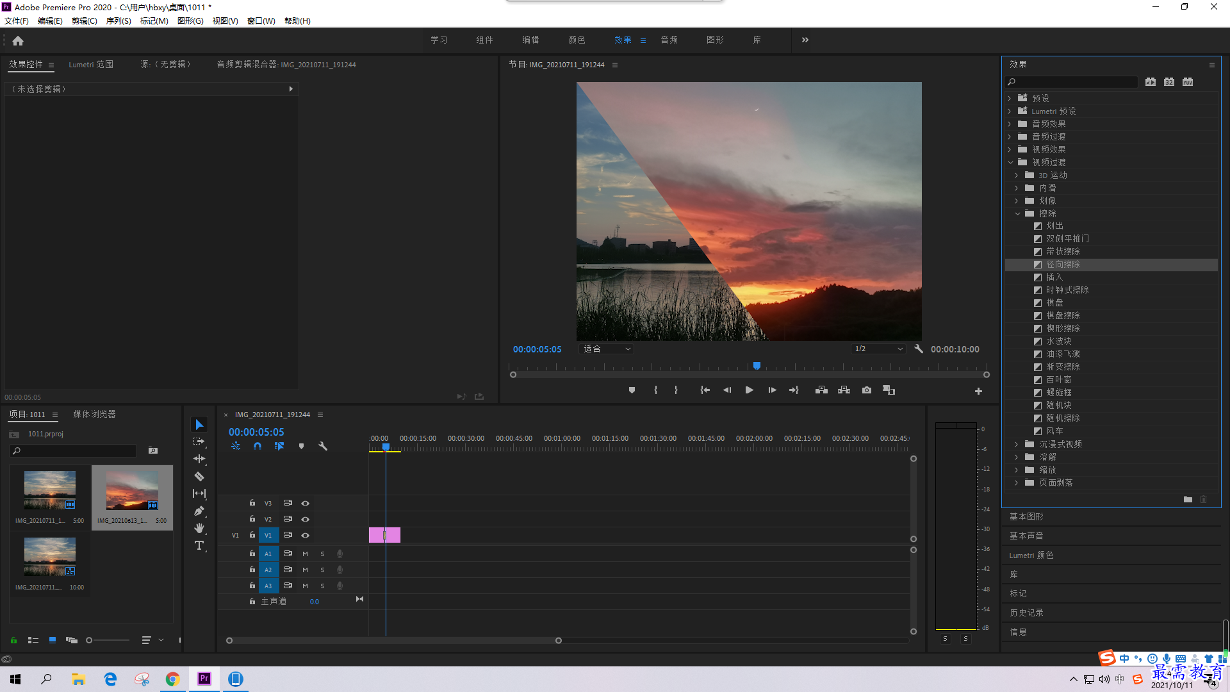Open the 适合 zoom level dropdown
Image resolution: width=1230 pixels, height=692 pixels.
click(607, 349)
